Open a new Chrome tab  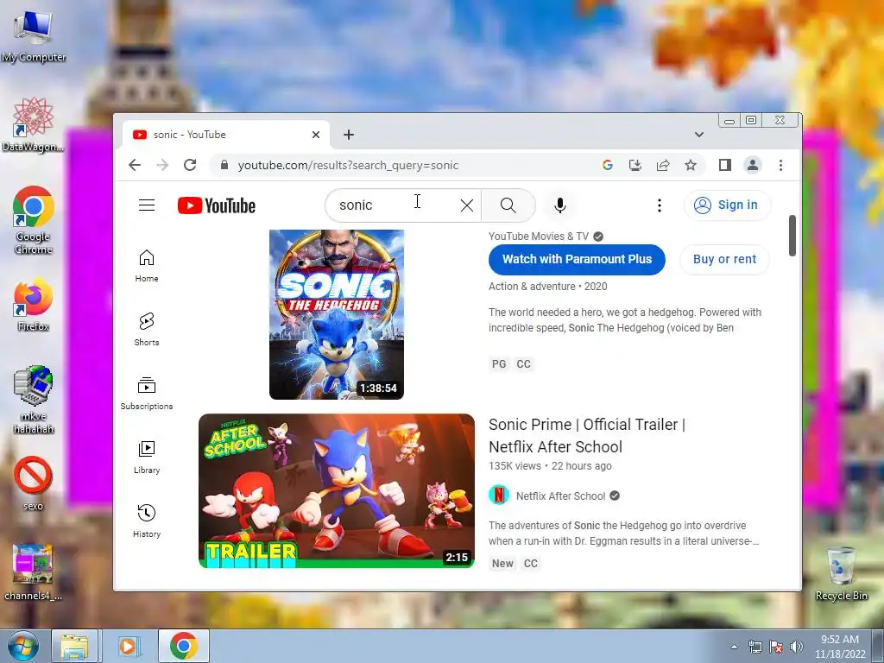coord(349,135)
